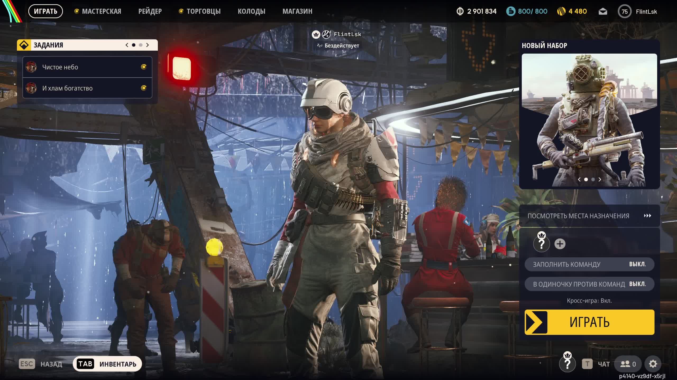
Task: Click the crown icon above the player name
Action: point(316,34)
